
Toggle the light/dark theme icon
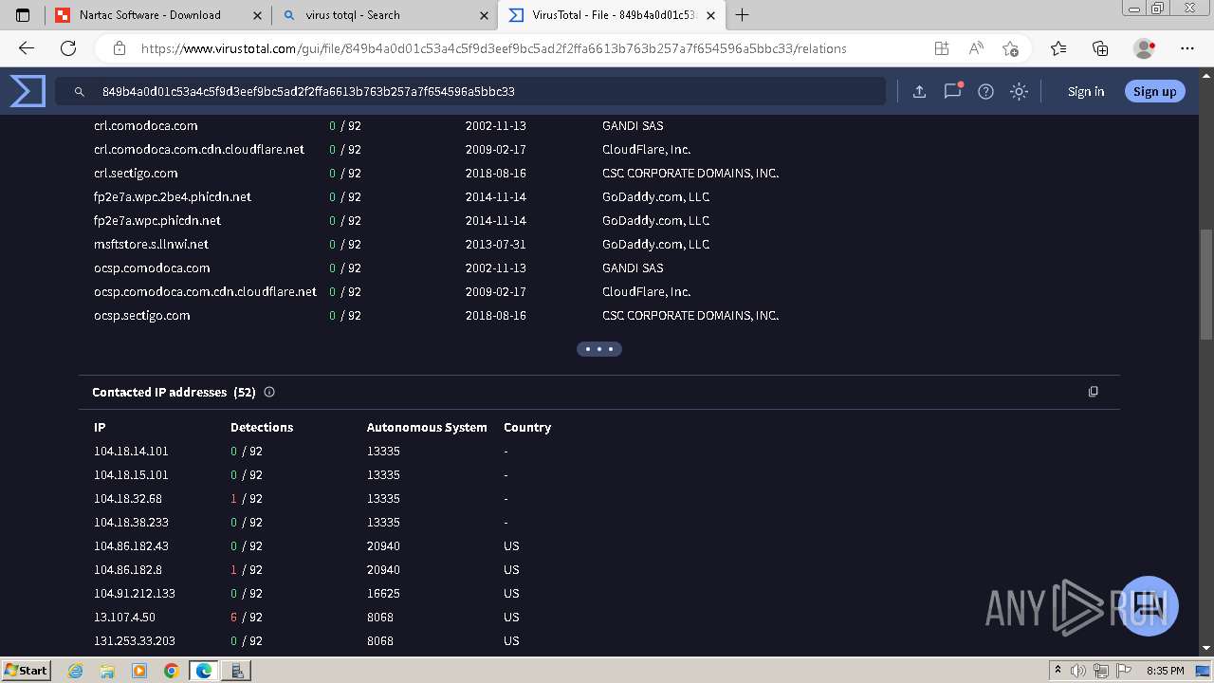[x=1020, y=91]
